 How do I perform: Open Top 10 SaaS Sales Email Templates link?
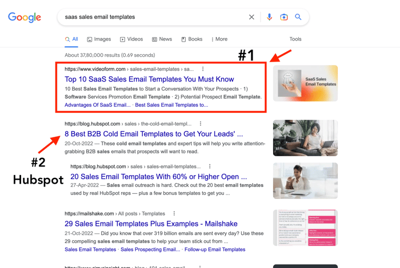click(149, 79)
